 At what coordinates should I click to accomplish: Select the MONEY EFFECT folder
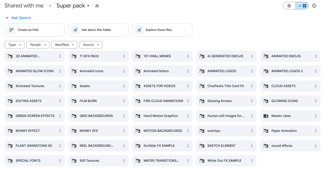pyautogui.click(x=35, y=131)
